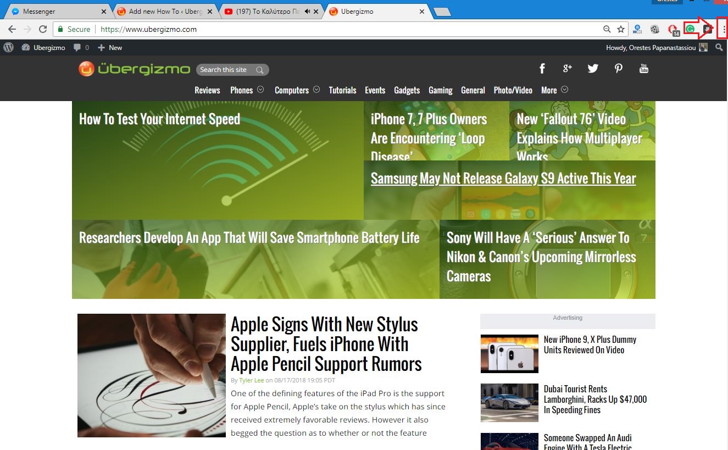Click Ubergizmo dashboard link in admin bar

pyautogui.click(x=43, y=48)
